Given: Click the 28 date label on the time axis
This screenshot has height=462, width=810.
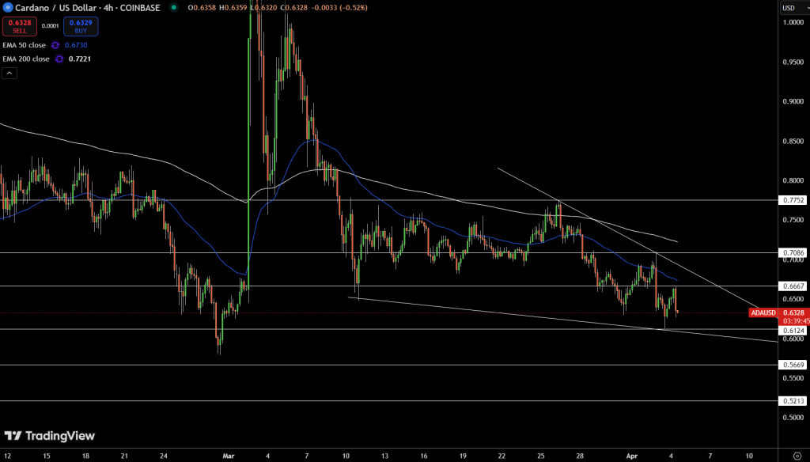Looking at the screenshot, I should [x=580, y=456].
